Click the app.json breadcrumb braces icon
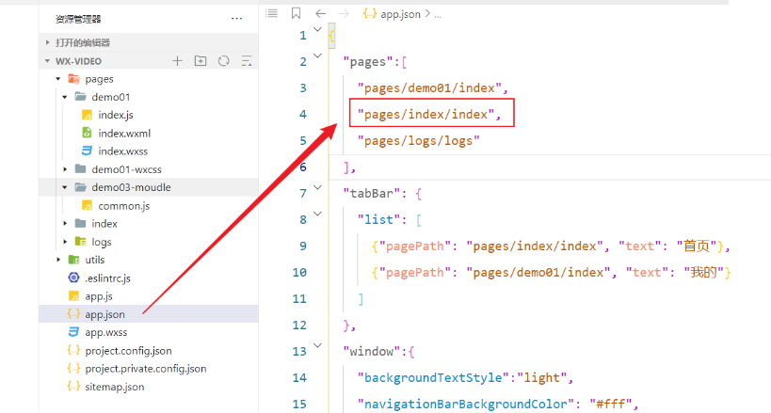The image size is (771, 413). click(x=370, y=14)
